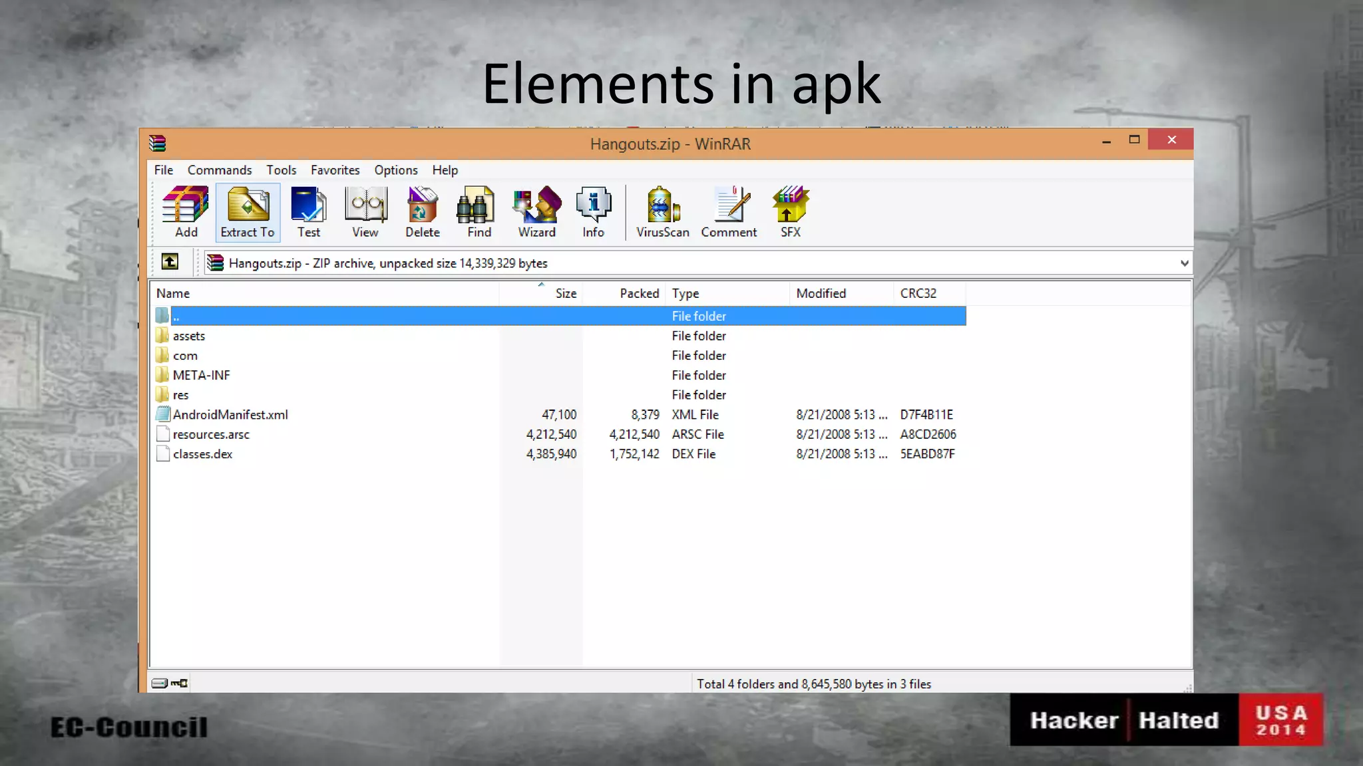
Task: Run the Test archive tool
Action: click(x=308, y=211)
